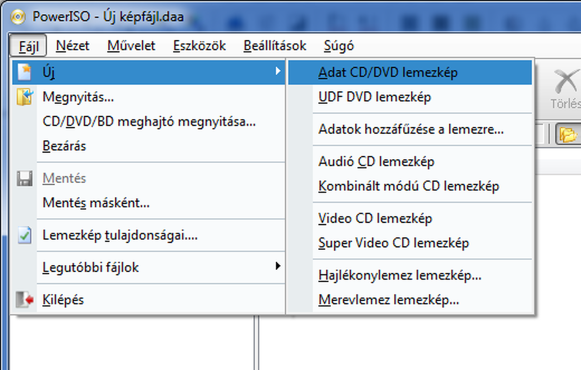Expand the arrow next to Legutóbbi fájlok
Screen dimensions: 581x370
(x=278, y=266)
